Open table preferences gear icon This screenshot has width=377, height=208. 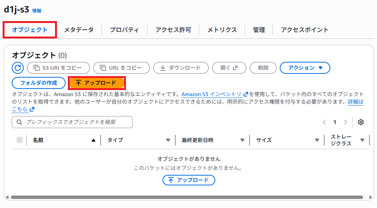(x=361, y=122)
